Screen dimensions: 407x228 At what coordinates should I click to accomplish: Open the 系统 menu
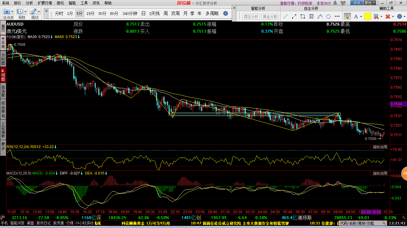click(x=5, y=3)
